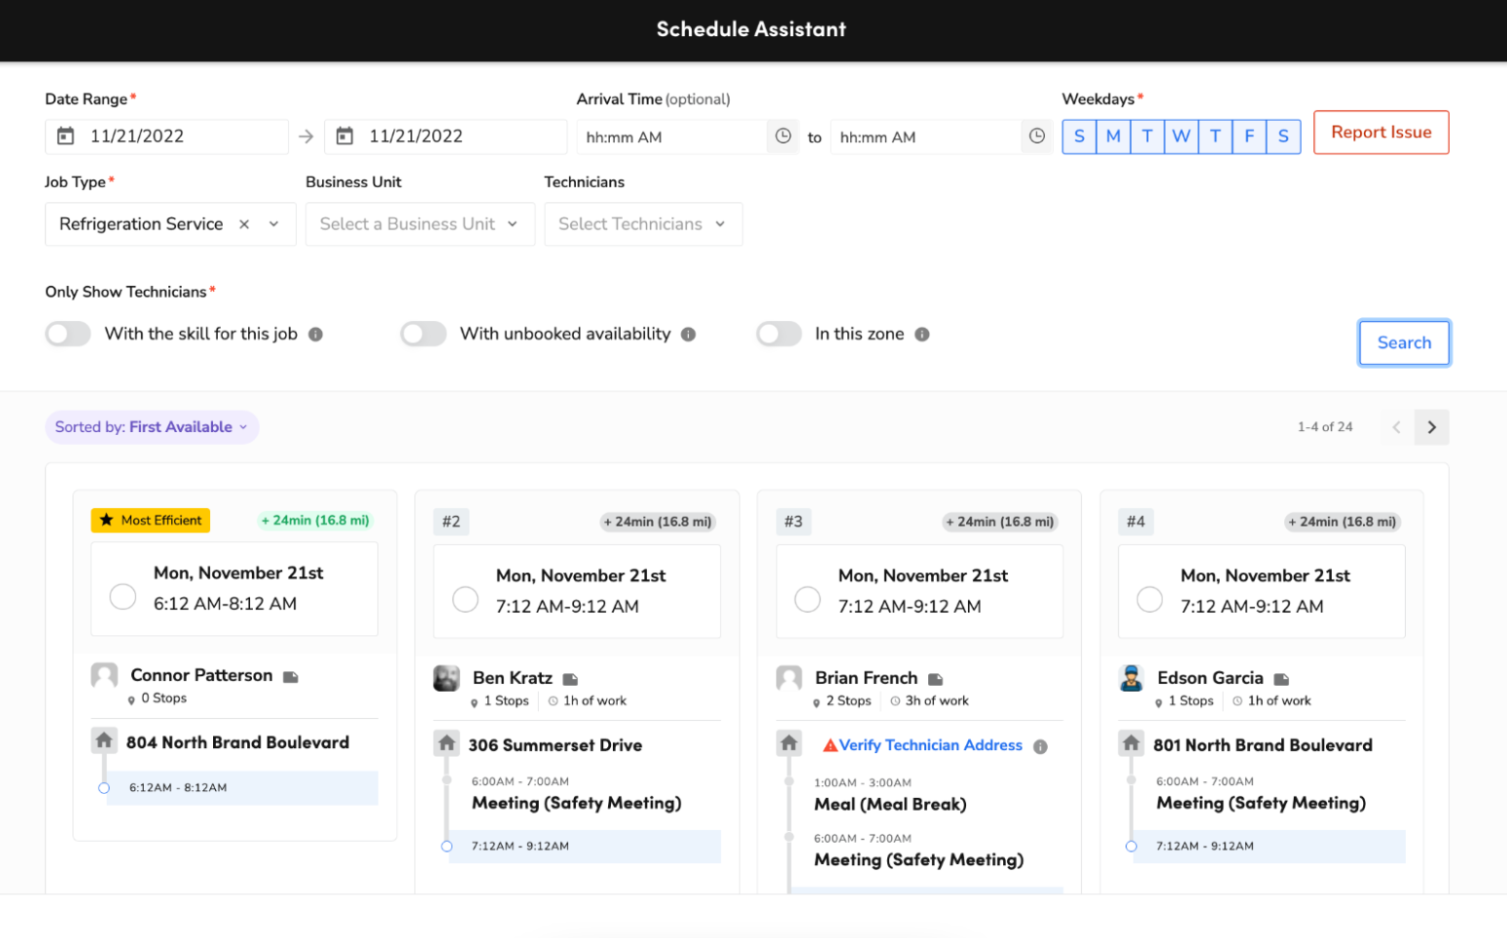This screenshot has width=1507, height=938.
Task: Open the Business Unit dropdown
Action: click(419, 224)
